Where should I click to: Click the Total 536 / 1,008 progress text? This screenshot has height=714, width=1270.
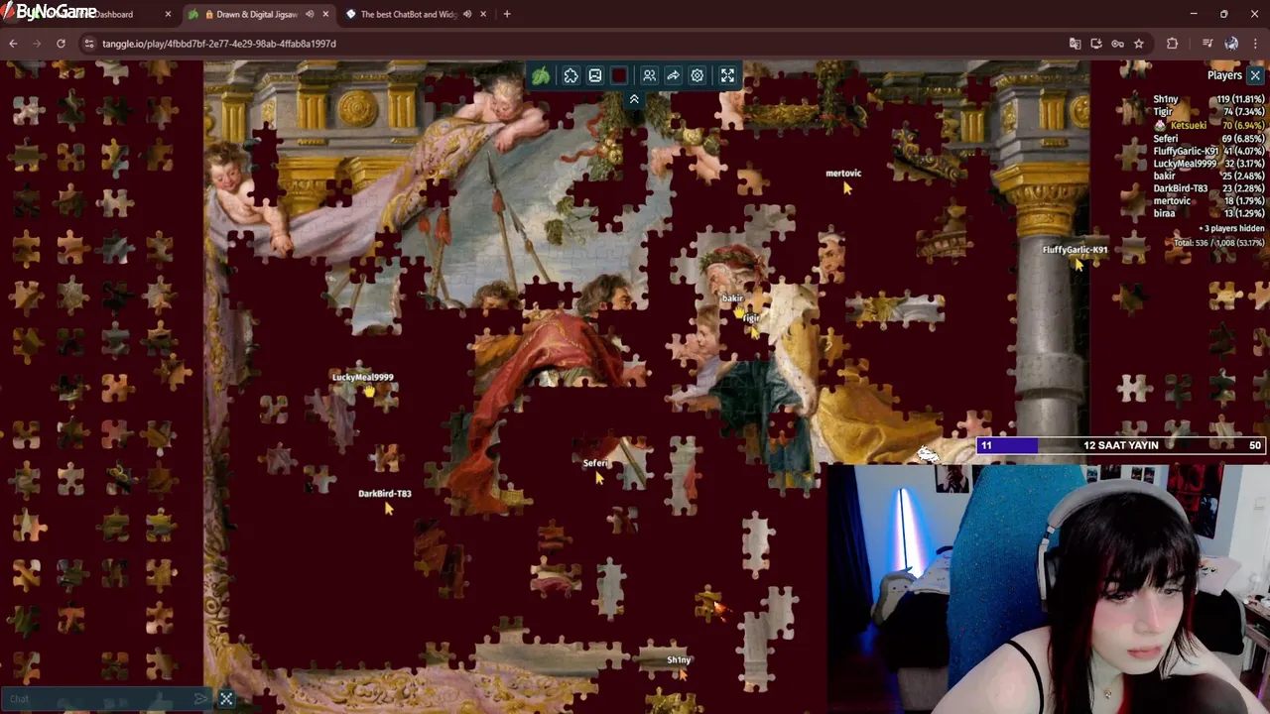coord(1219,242)
